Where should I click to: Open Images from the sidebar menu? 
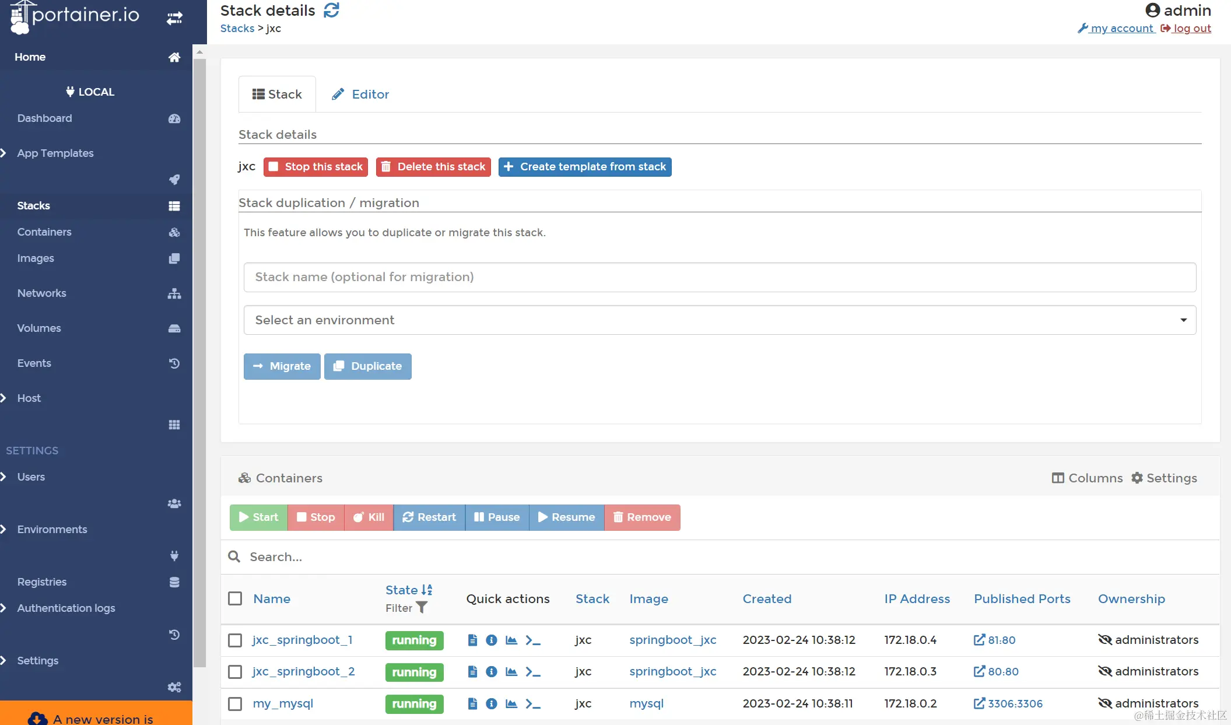coord(36,258)
